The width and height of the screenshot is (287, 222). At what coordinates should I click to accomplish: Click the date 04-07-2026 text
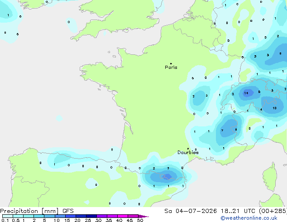pyautogui.click(x=196, y=211)
